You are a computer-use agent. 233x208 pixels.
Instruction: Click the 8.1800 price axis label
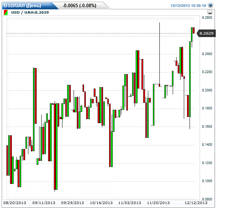pos(207,108)
